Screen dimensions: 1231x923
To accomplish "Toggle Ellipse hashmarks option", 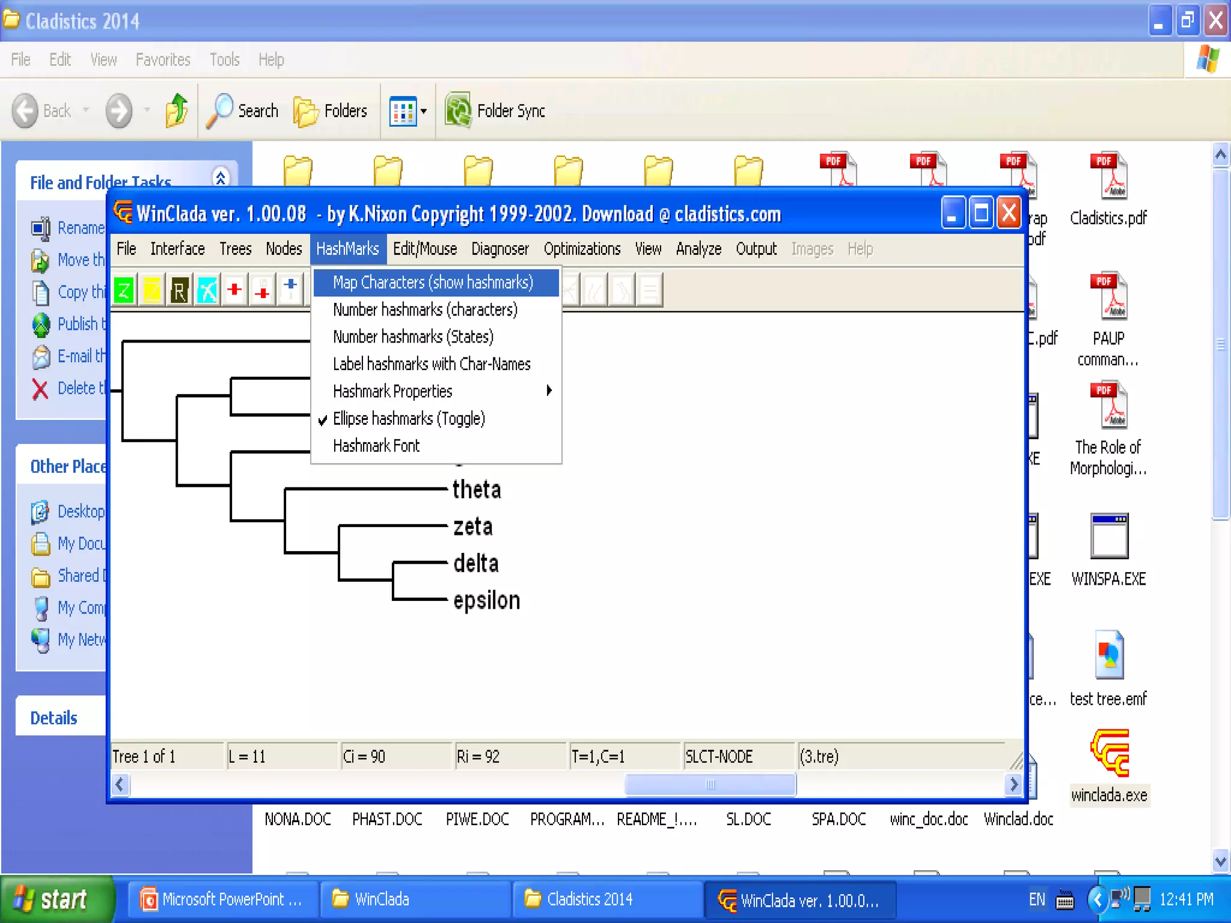I will (x=408, y=419).
